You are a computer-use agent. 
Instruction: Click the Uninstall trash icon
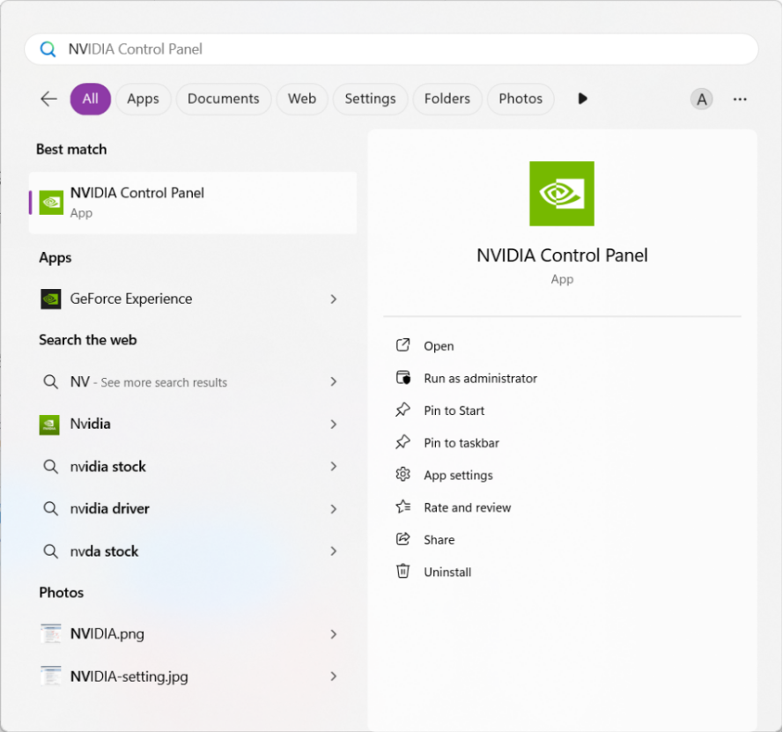pos(403,572)
